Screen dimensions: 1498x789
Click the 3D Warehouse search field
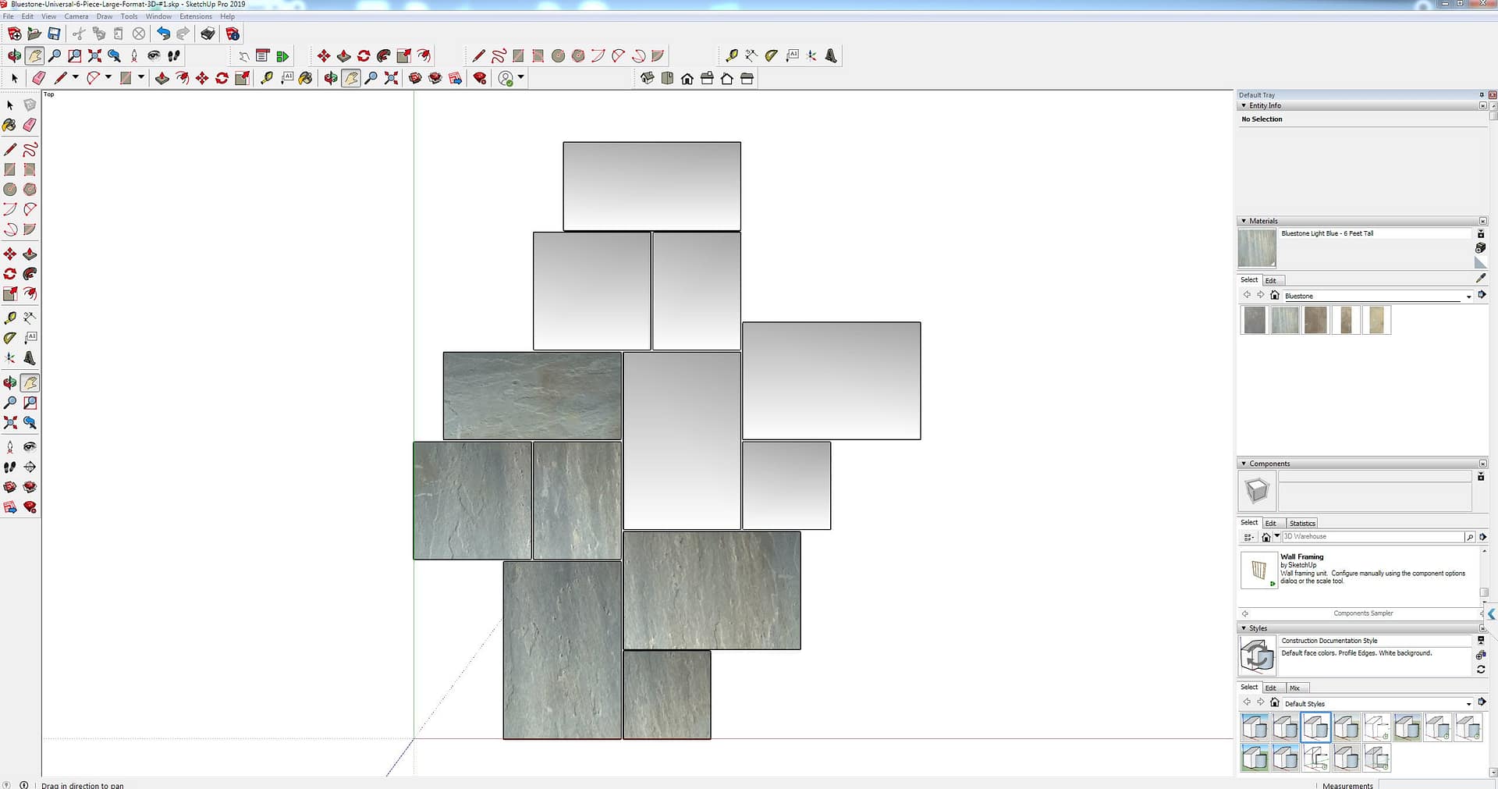point(1372,537)
